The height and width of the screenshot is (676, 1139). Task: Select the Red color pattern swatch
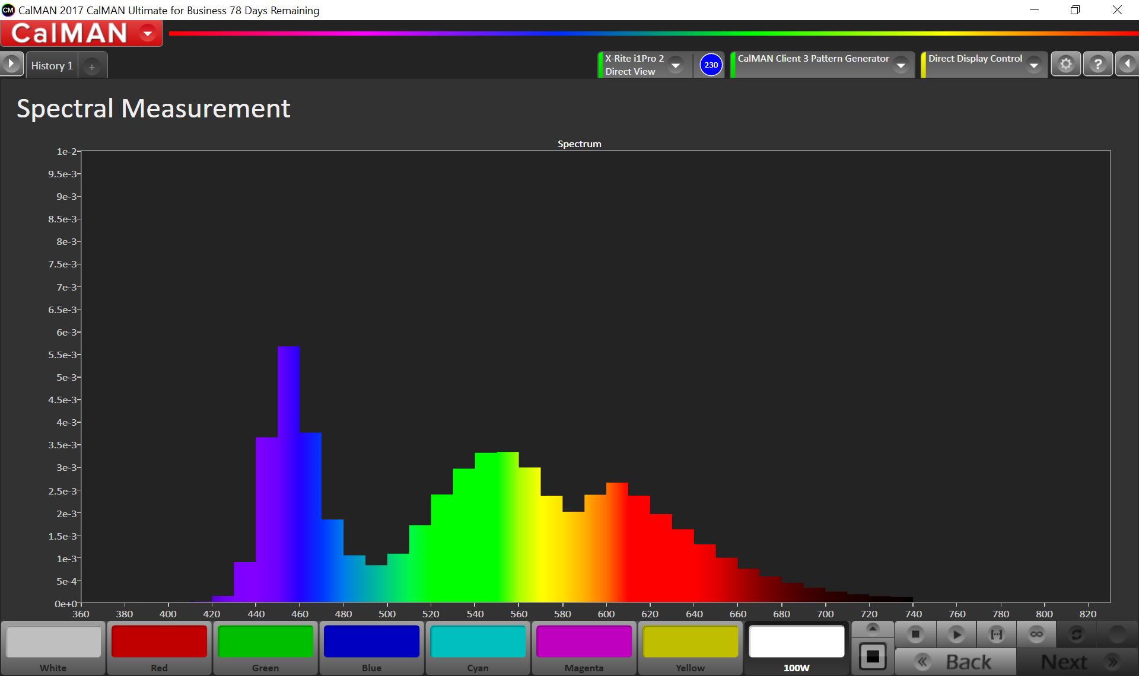pos(159,642)
